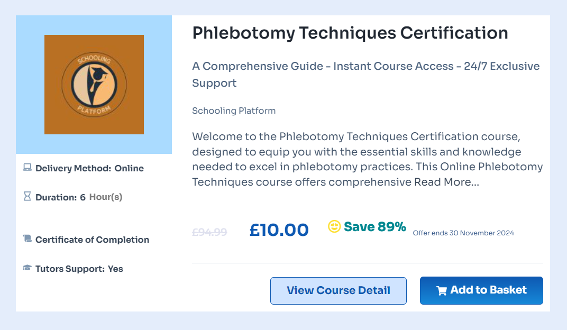Click the offer ends 30 November 2024 text
Screen dimensions: 567x330
click(x=463, y=233)
